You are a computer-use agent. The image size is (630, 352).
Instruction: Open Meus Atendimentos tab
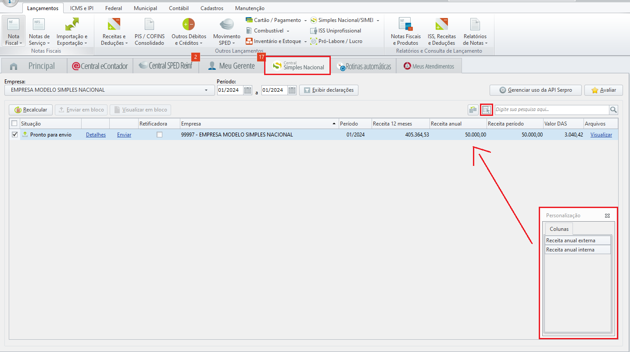(x=429, y=66)
